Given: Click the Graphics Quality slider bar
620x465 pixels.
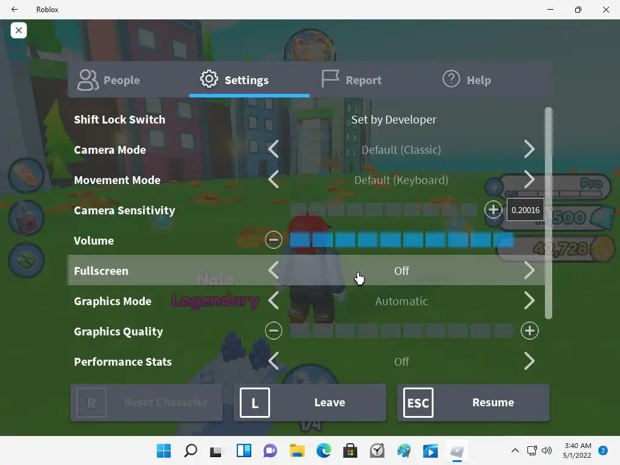Looking at the screenshot, I should click(x=401, y=331).
